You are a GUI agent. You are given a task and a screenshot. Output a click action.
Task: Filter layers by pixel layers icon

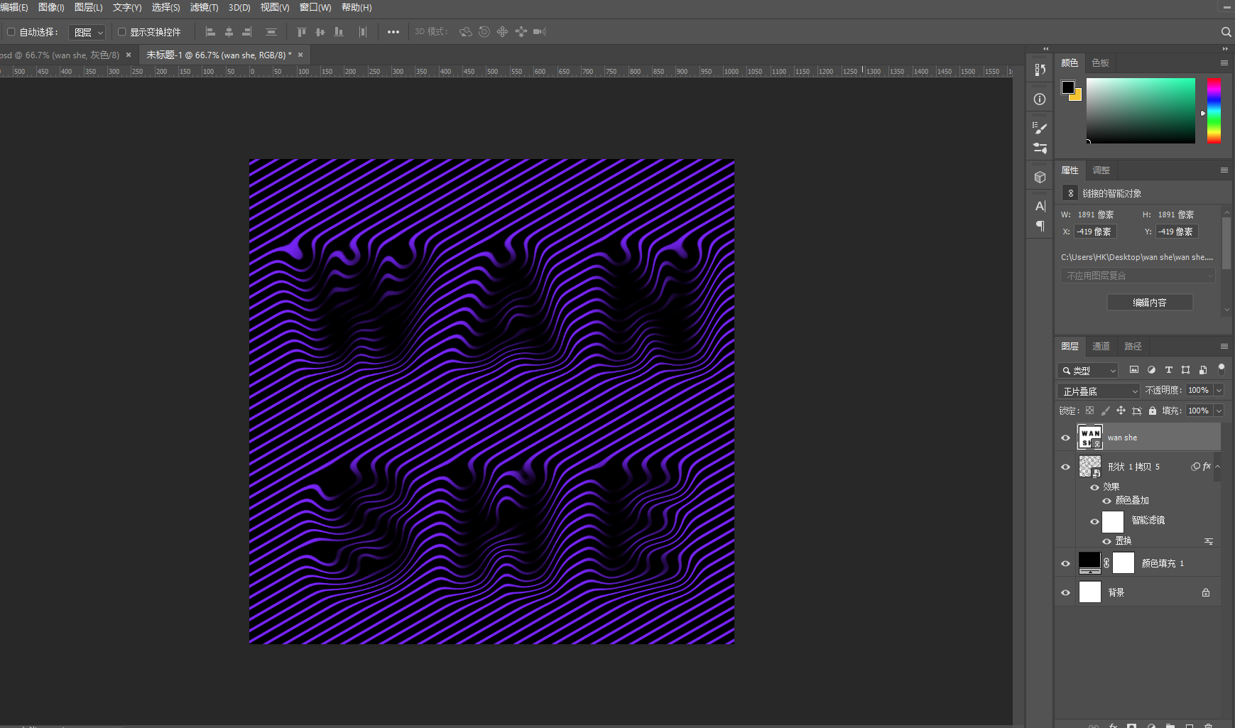pyautogui.click(x=1134, y=370)
